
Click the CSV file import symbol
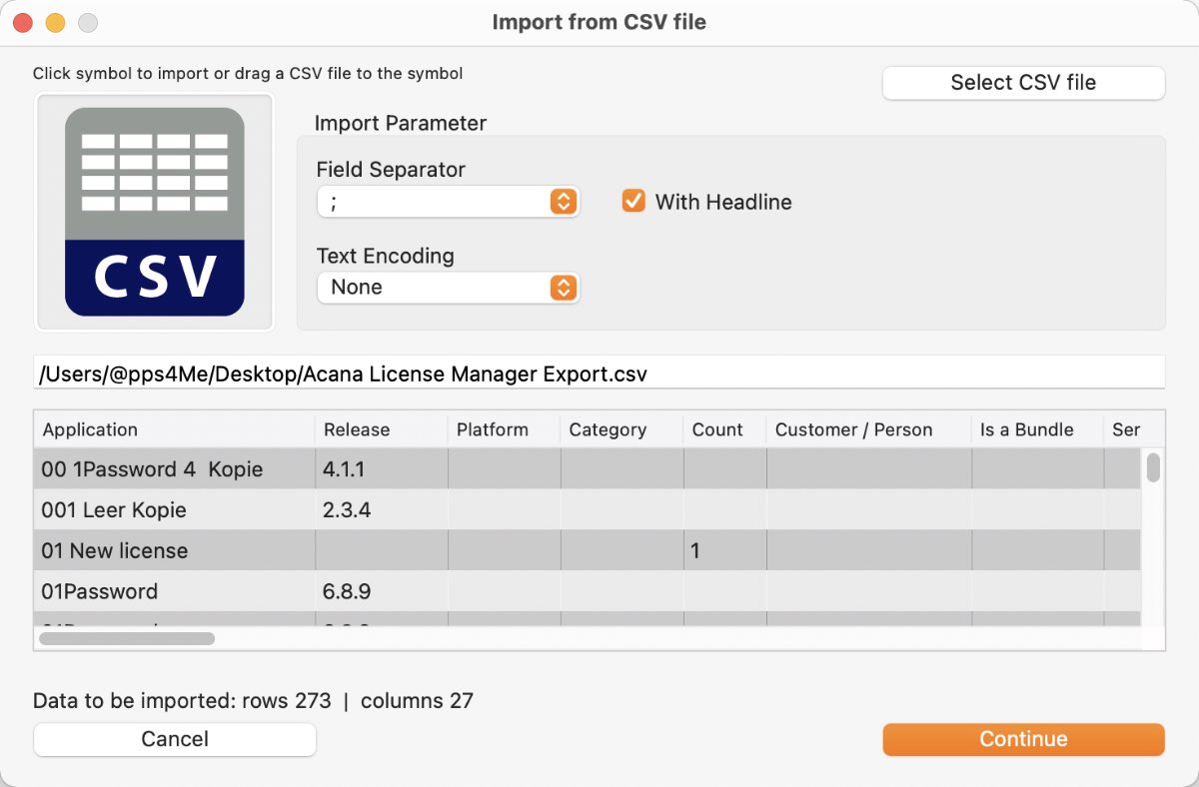click(x=155, y=212)
